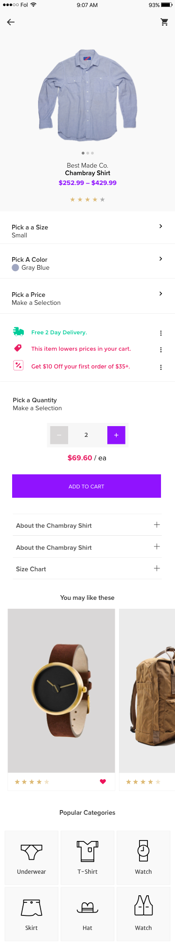
Task: Open the Pick A Color chevron
Action: click(x=161, y=258)
